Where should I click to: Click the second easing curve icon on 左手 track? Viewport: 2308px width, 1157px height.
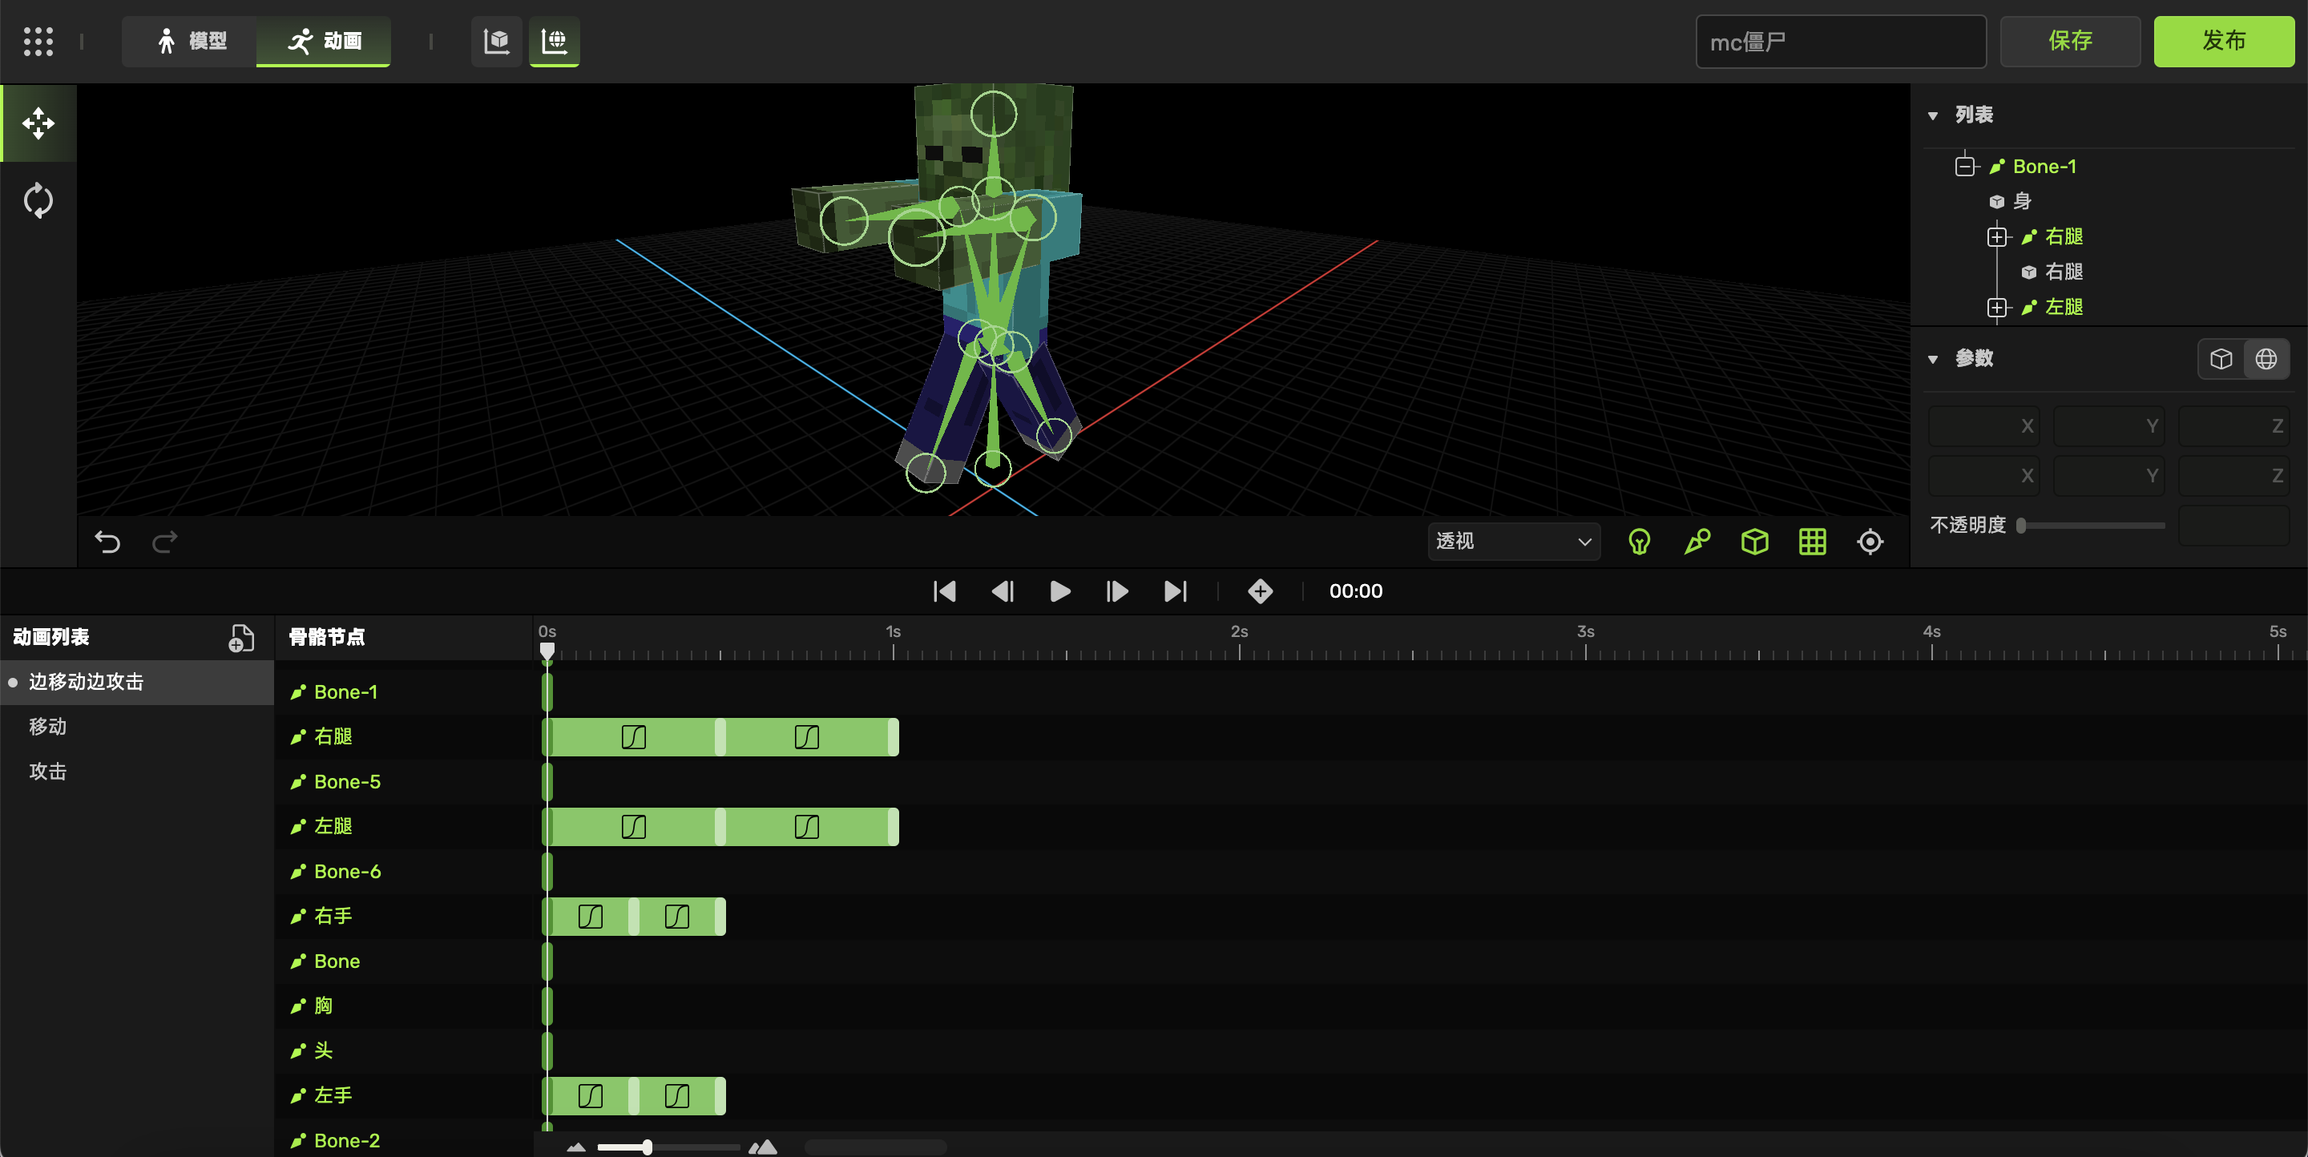pyautogui.click(x=676, y=1096)
